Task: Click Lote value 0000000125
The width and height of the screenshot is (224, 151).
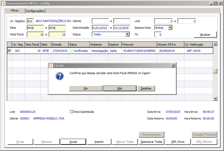Action: (x=28, y=112)
